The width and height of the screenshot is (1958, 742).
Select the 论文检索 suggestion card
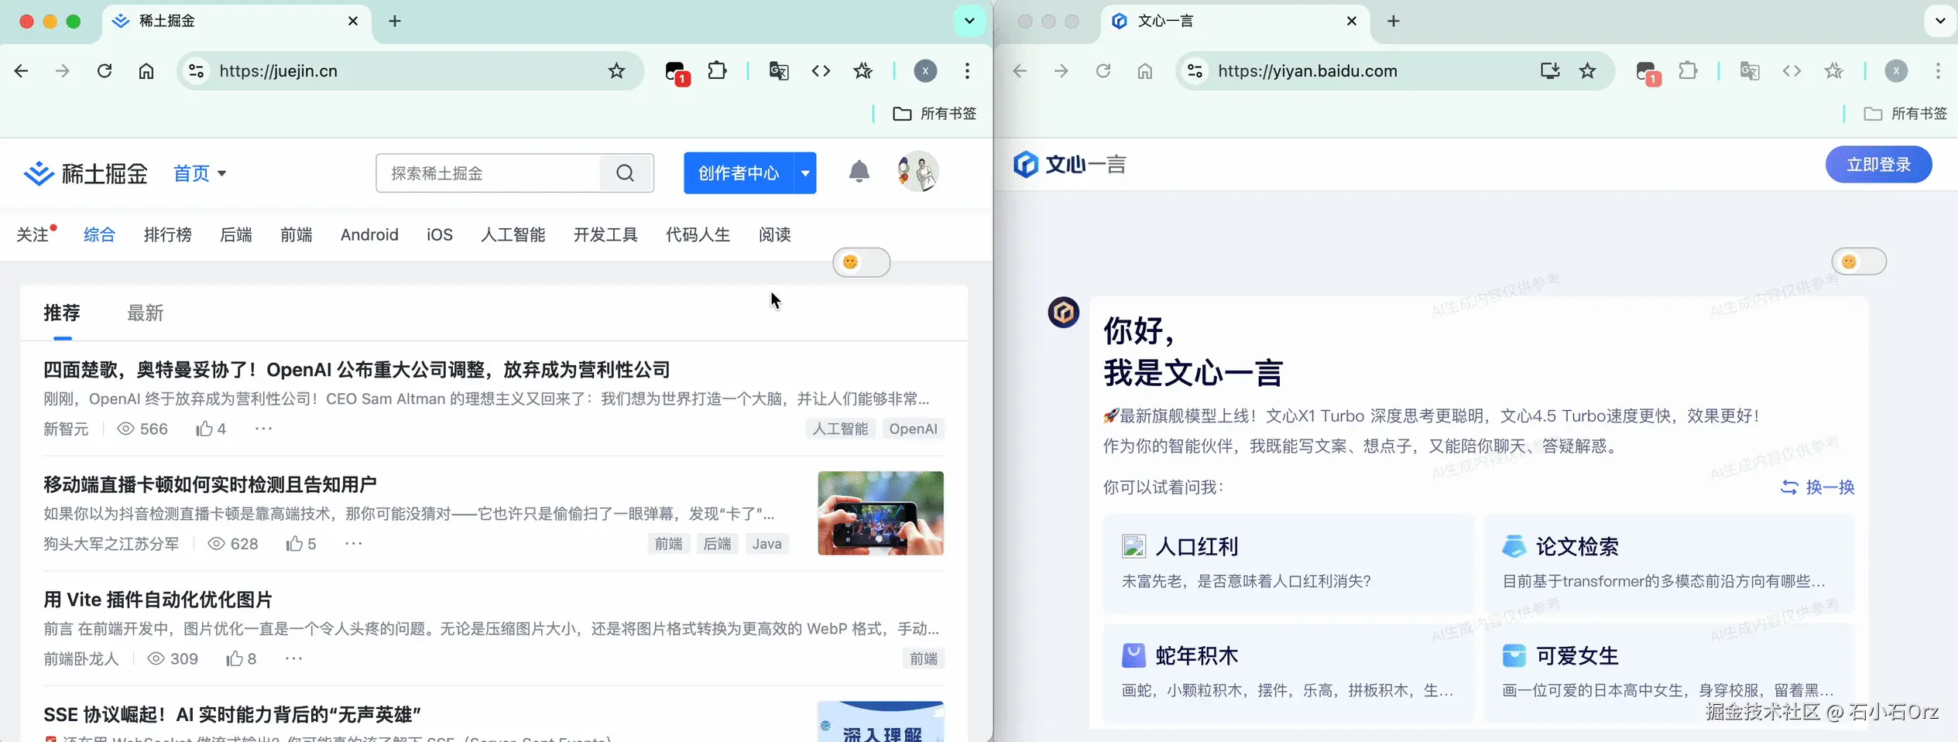[x=1668, y=563]
